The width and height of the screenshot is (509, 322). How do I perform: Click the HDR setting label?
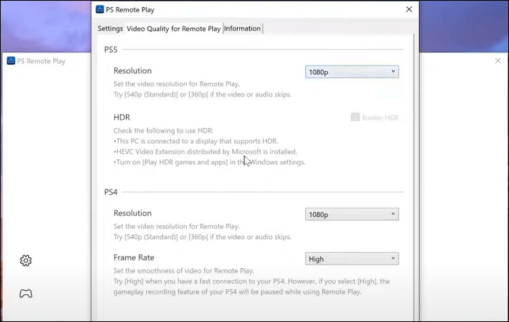coord(121,117)
